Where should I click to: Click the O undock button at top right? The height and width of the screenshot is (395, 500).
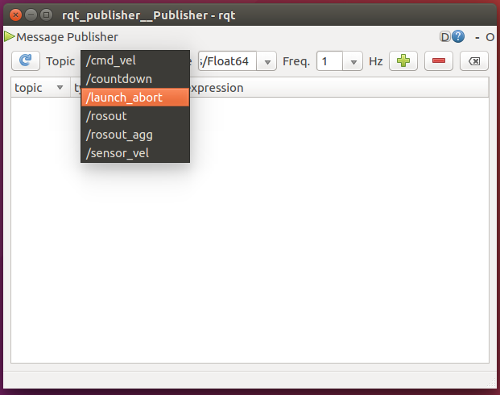tap(490, 37)
